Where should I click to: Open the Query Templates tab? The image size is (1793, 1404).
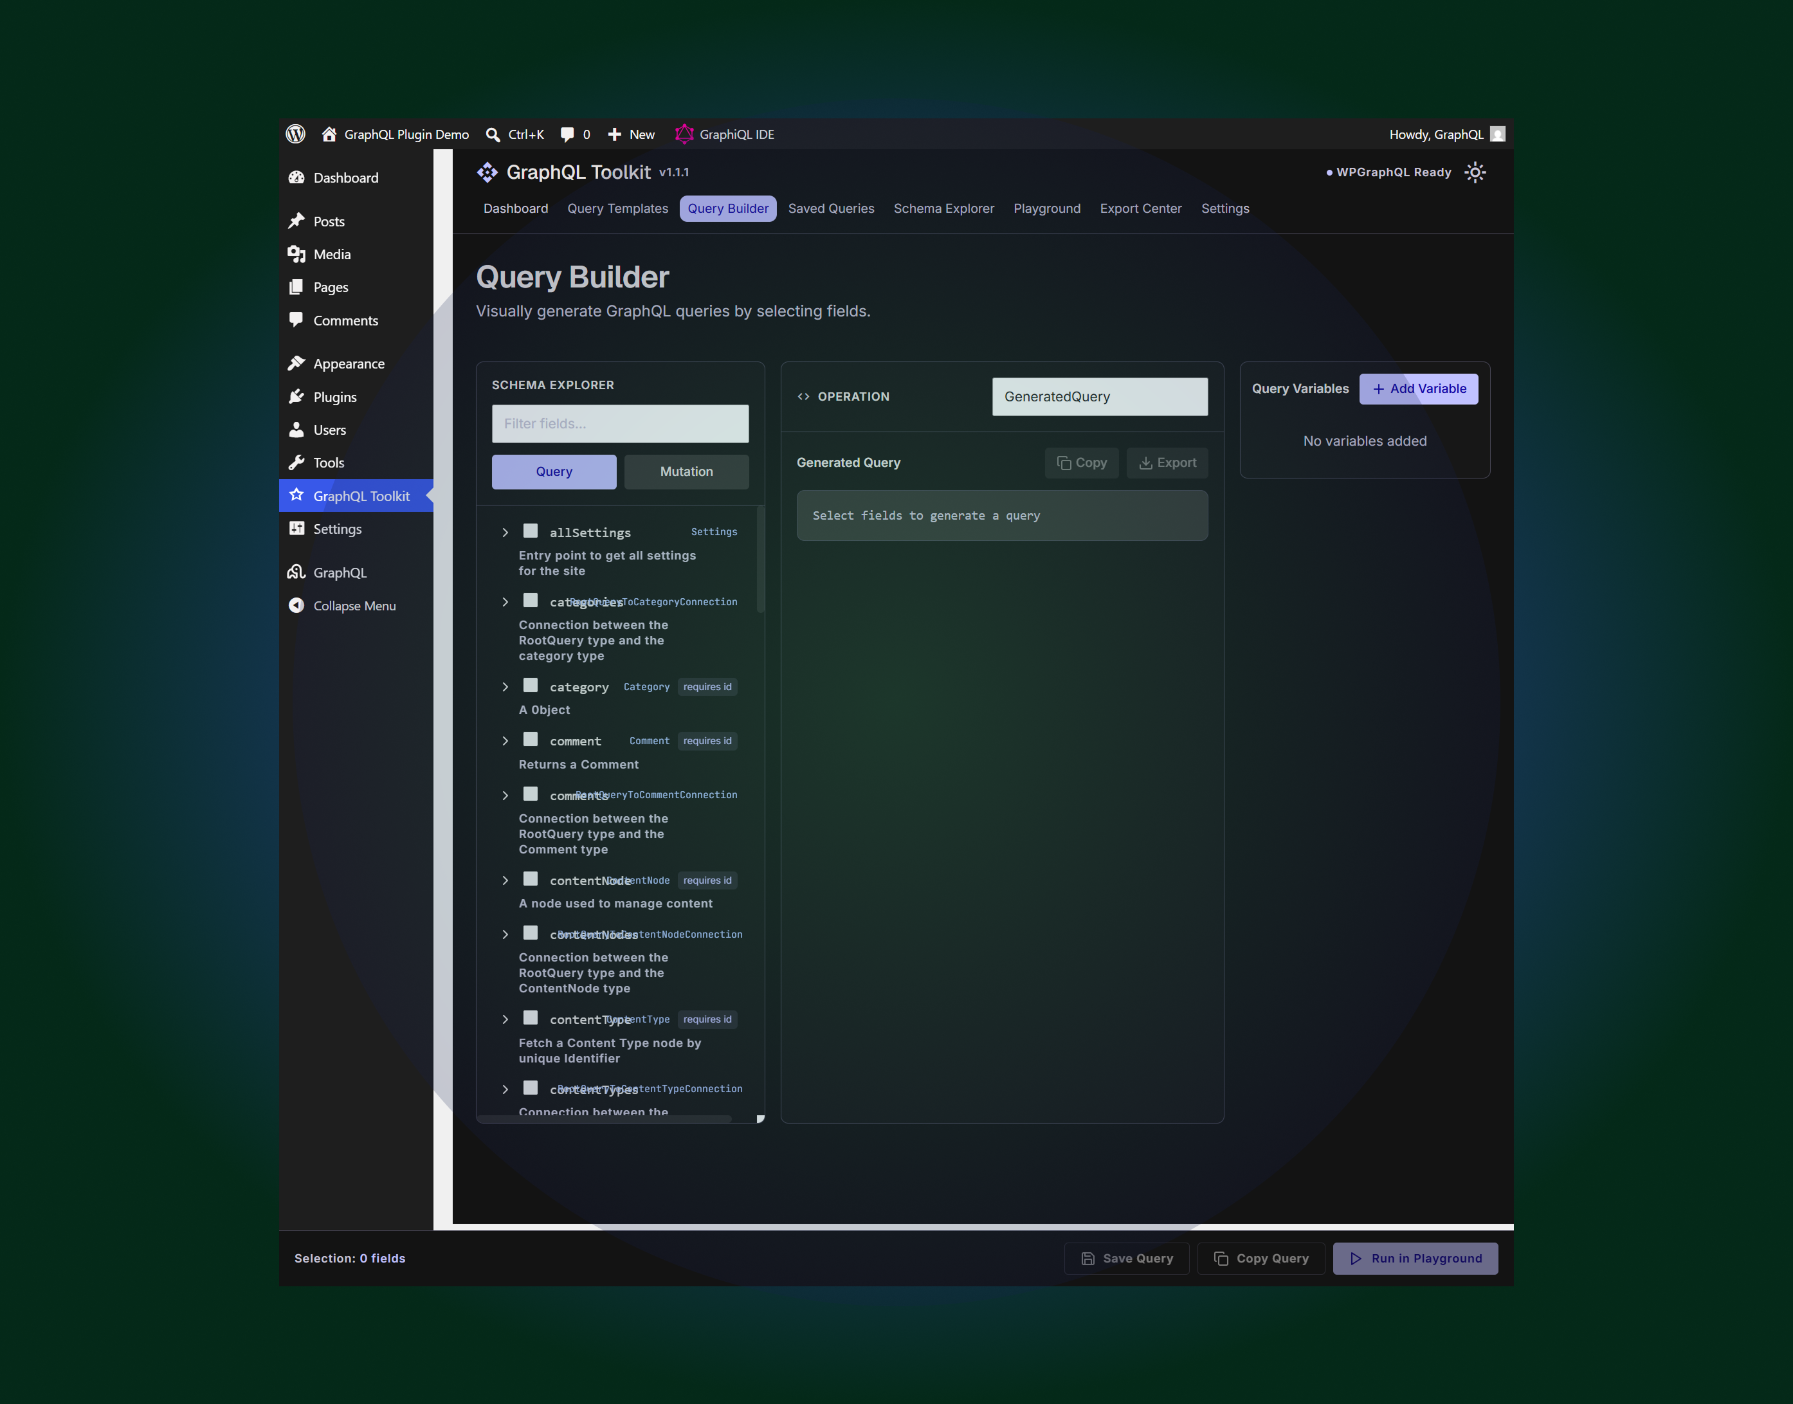[x=617, y=209]
